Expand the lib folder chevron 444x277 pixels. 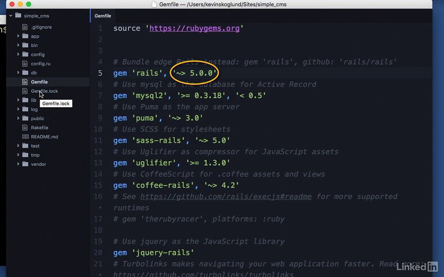tap(18, 100)
